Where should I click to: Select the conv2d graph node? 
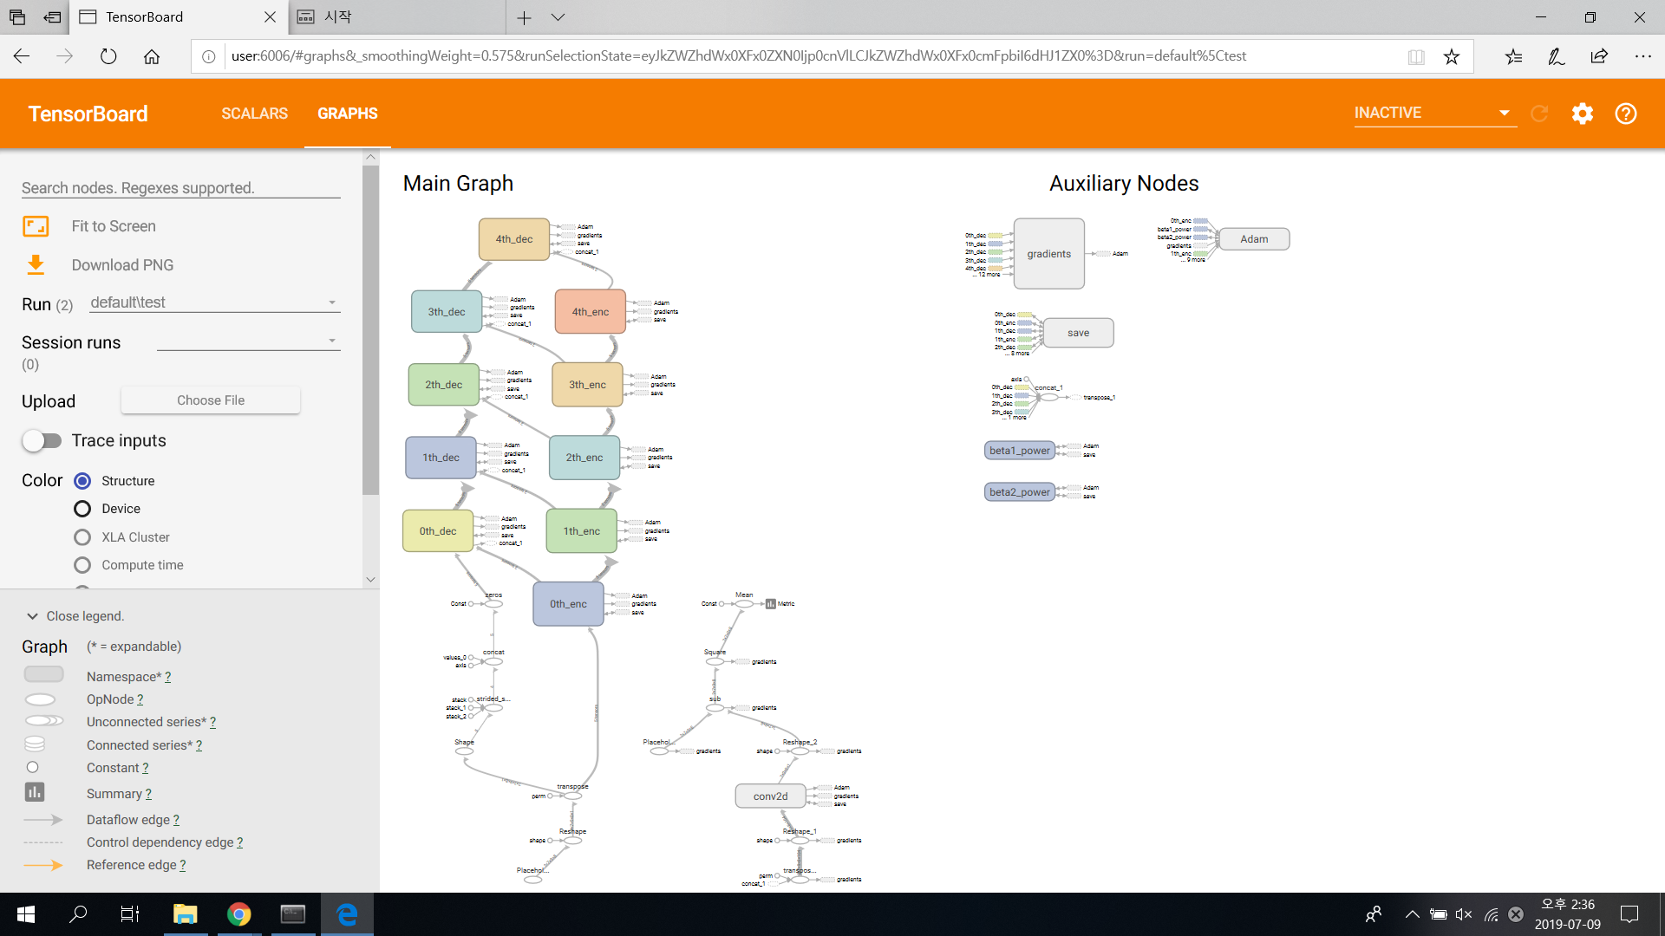click(x=770, y=796)
